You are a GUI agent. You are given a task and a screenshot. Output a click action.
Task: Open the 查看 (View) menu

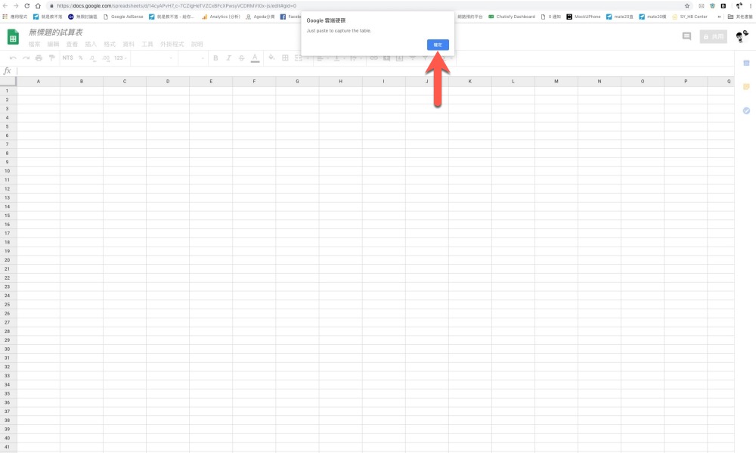(x=72, y=45)
